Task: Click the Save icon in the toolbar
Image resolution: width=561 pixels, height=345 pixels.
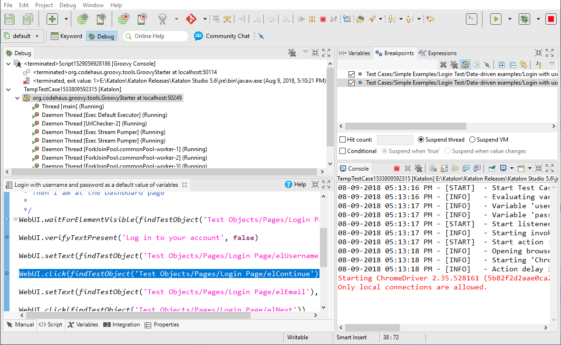Action: click(x=10, y=19)
